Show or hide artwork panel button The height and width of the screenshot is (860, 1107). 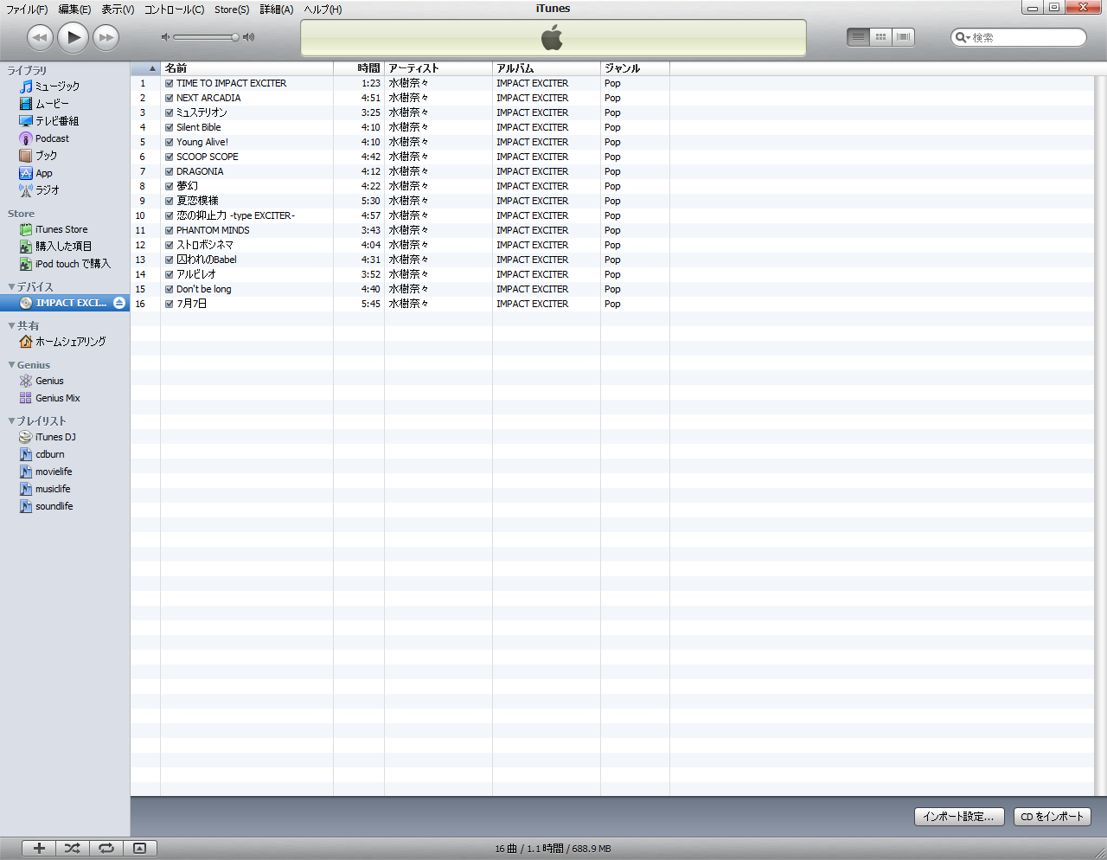point(139,849)
